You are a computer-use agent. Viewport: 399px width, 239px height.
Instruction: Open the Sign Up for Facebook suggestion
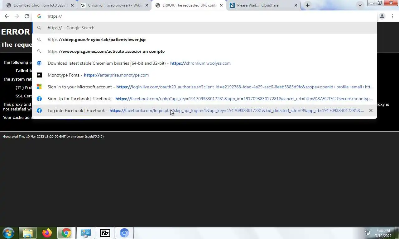pyautogui.click(x=204, y=99)
